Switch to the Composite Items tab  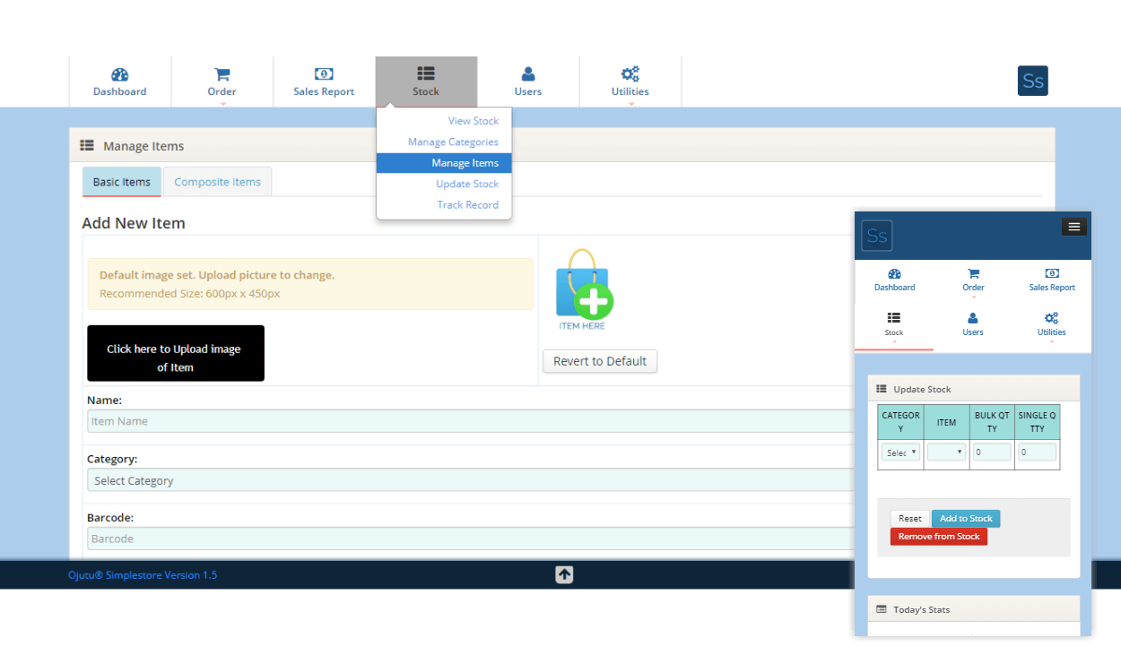tap(217, 182)
